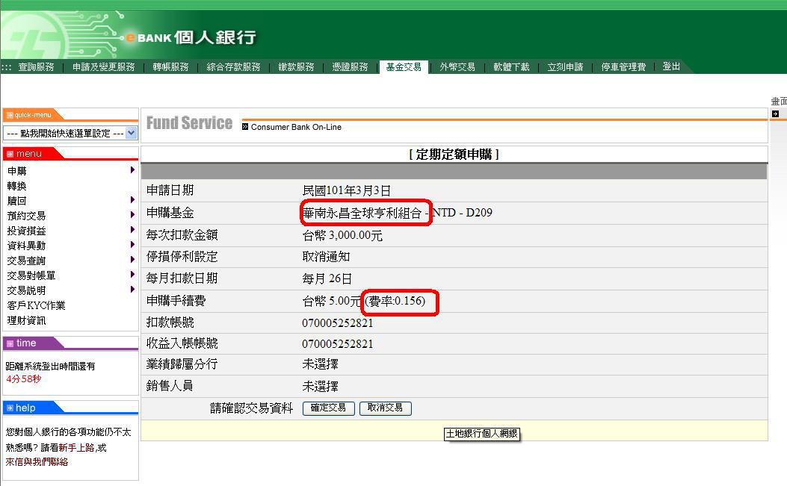Click the 未選擇 value beside 業績歸屬分行
The image size is (787, 486).
320,364
